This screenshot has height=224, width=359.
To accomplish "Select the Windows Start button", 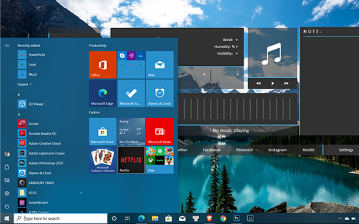I will click(7, 219).
